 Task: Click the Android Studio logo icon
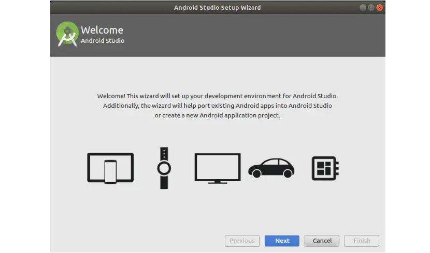(67, 34)
